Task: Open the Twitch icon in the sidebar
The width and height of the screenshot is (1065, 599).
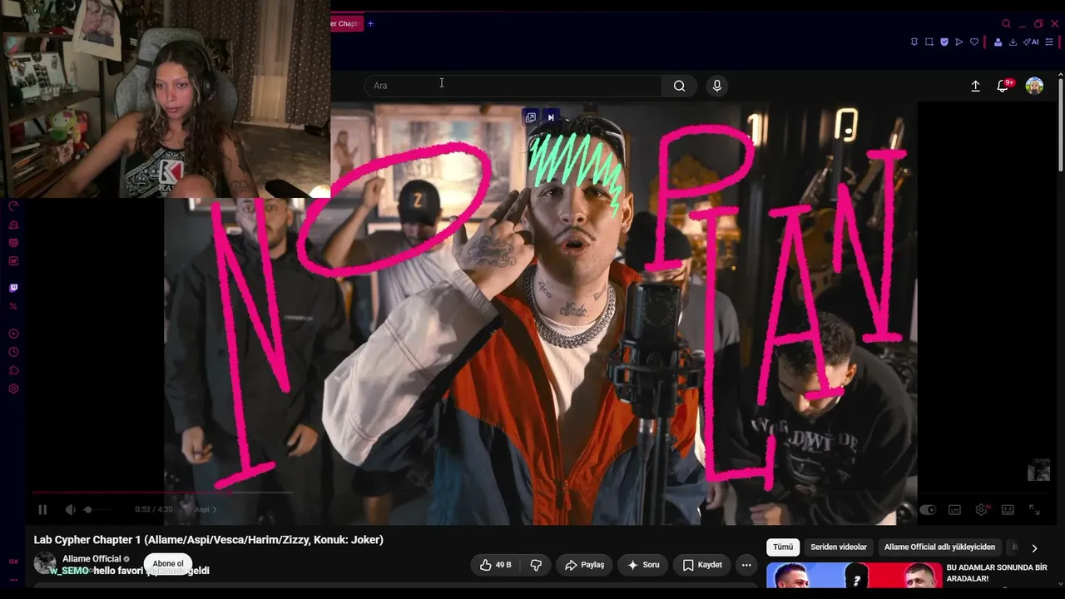Action: tap(13, 288)
